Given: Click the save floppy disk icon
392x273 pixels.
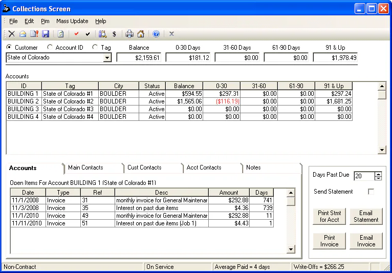Looking at the screenshot, I should [46, 34].
